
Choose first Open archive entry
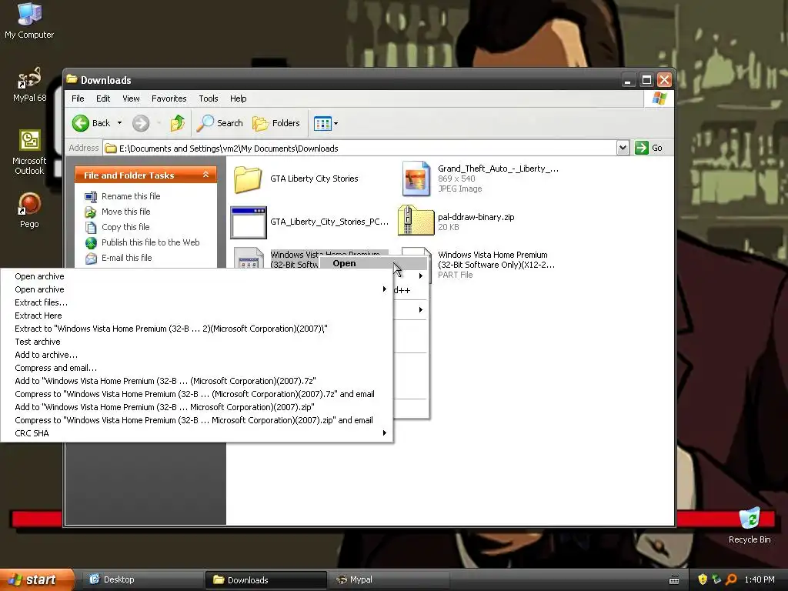(x=196, y=276)
